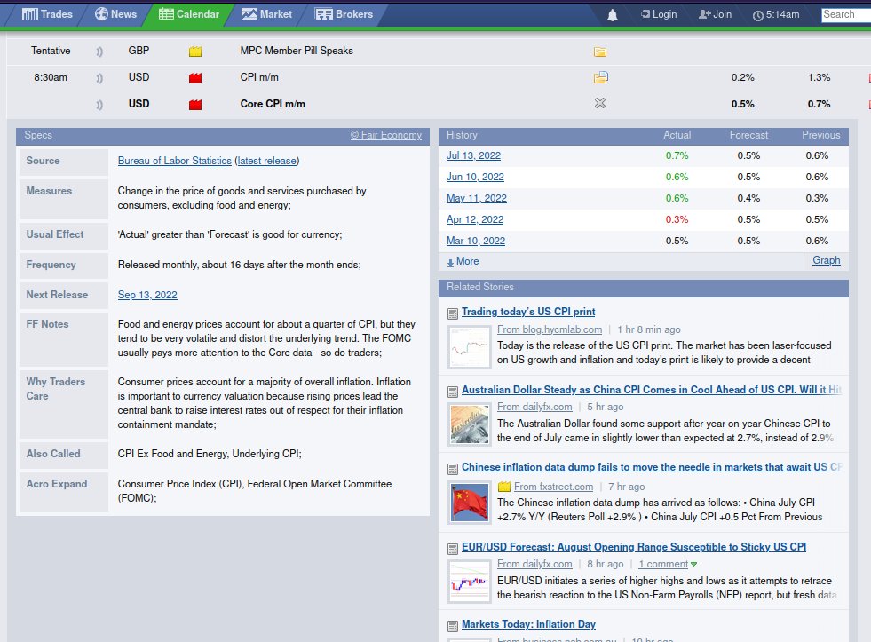
Task: Click the Core CPI m/m event title
Action: click(273, 104)
